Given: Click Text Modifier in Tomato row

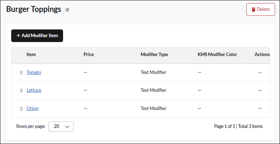Looking at the screenshot, I should click(x=153, y=72).
